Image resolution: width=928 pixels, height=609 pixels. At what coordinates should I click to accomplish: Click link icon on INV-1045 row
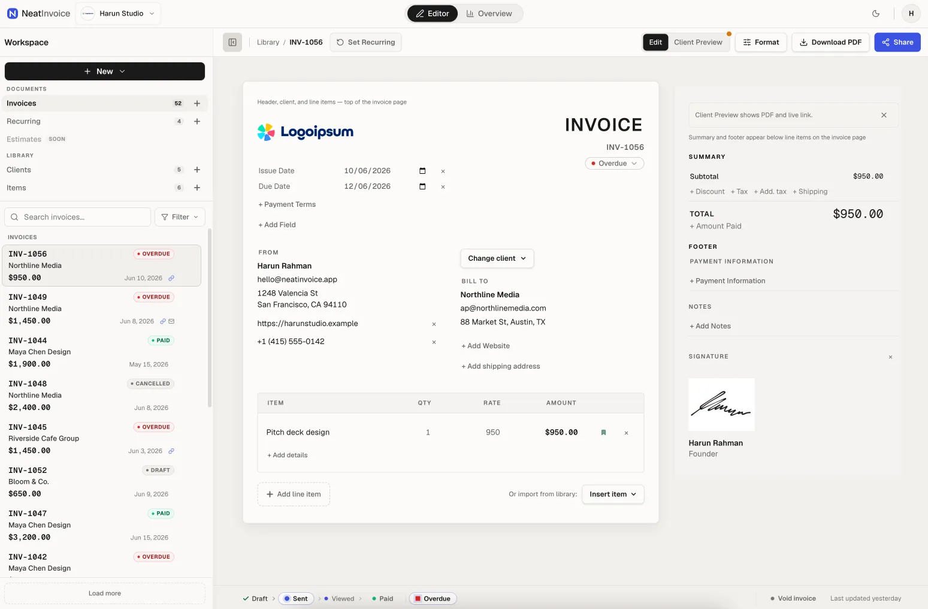point(171,451)
